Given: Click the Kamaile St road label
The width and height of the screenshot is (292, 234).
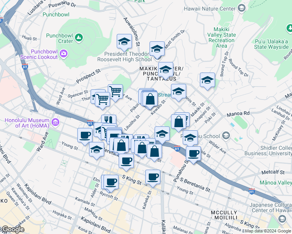Looking at the screenshot, I should 85,202.
